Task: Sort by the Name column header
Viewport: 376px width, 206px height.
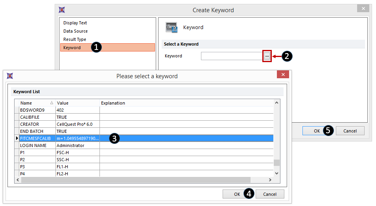Action: (35, 103)
